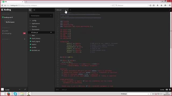The image size is (172, 96).
Task: Open the Firefox hamburger menu
Action: (x=170, y=5)
